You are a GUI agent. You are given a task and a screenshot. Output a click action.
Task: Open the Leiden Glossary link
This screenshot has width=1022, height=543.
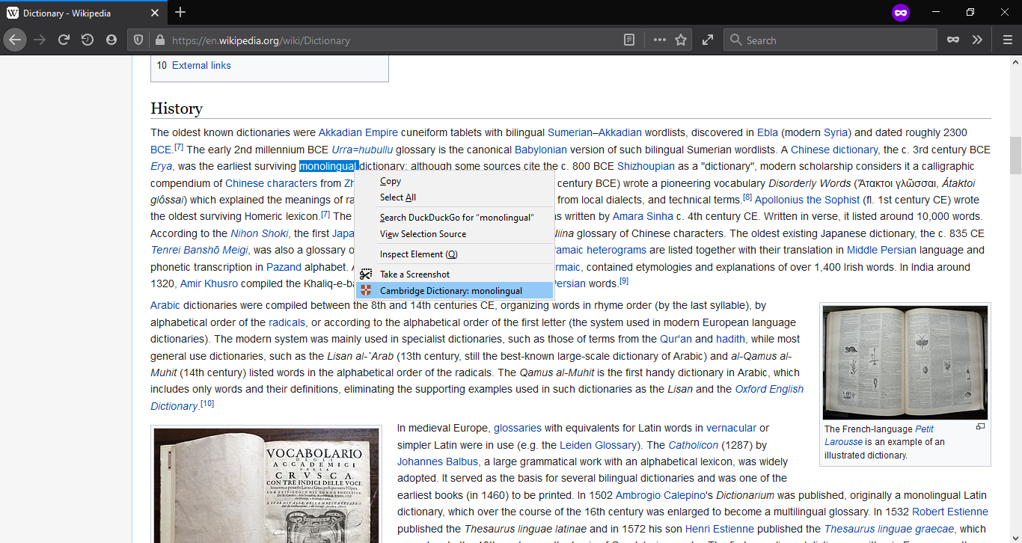[x=598, y=445]
